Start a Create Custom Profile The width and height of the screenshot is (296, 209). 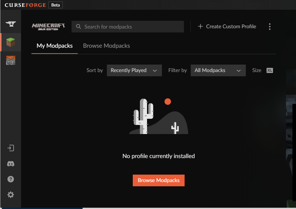pyautogui.click(x=227, y=27)
